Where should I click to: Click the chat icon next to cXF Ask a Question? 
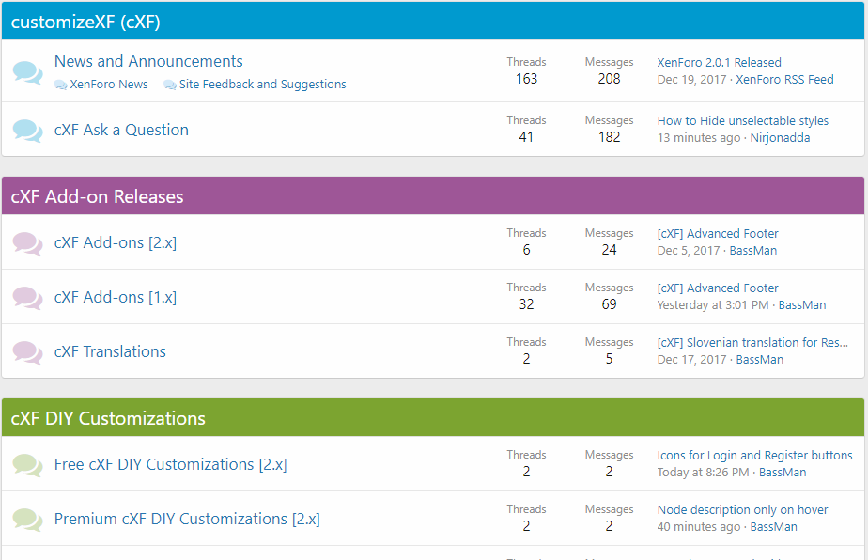pyautogui.click(x=27, y=131)
